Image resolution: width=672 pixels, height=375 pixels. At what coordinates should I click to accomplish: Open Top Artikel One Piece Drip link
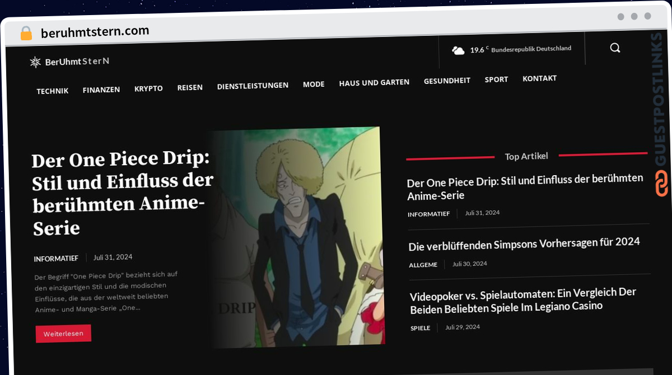pos(525,187)
